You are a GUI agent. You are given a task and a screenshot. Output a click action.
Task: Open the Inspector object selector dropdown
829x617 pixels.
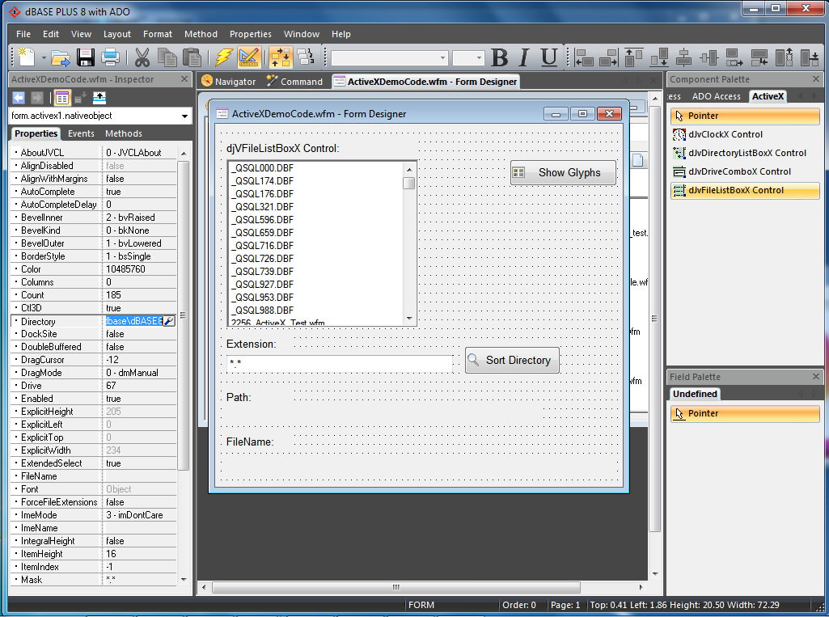tap(184, 116)
